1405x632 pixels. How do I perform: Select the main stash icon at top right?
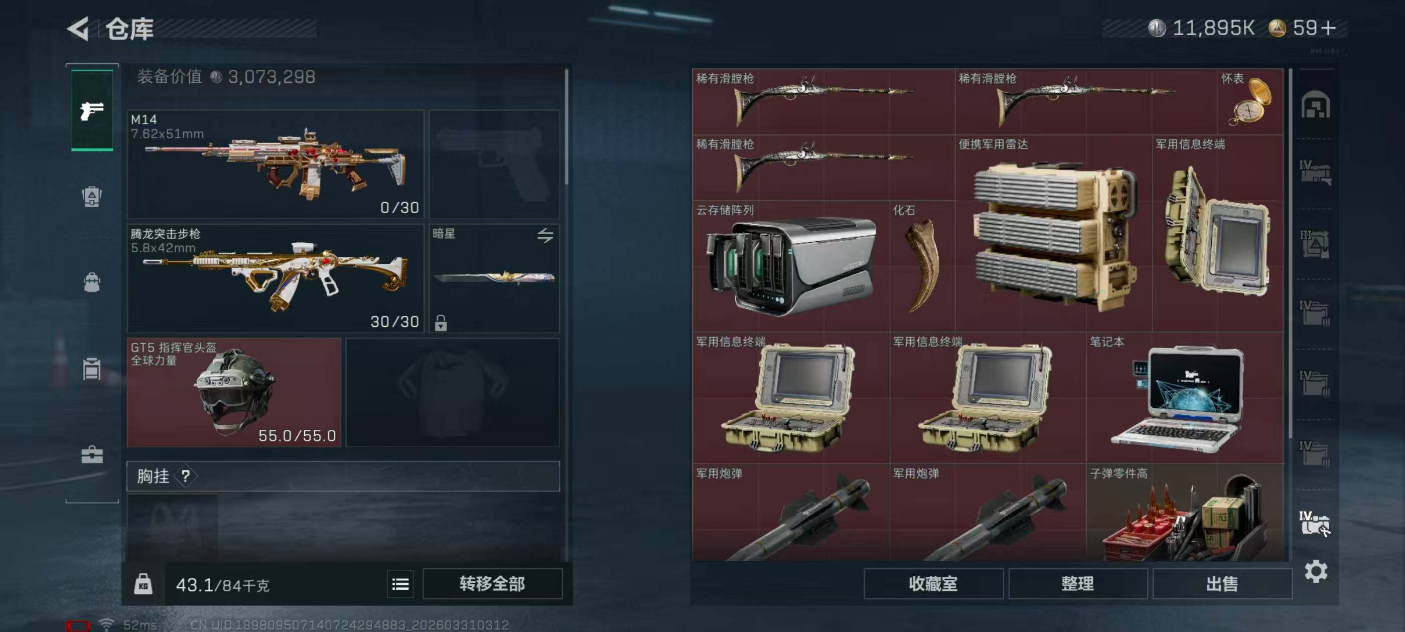[1315, 105]
